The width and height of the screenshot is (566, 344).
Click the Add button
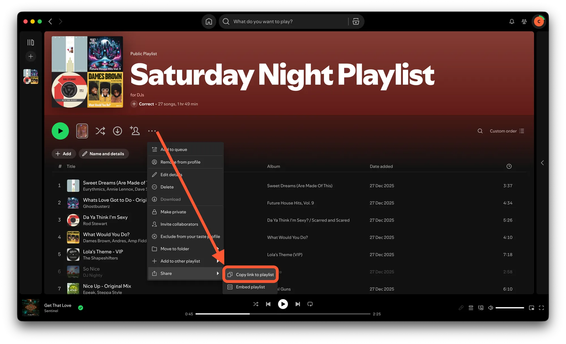point(64,154)
